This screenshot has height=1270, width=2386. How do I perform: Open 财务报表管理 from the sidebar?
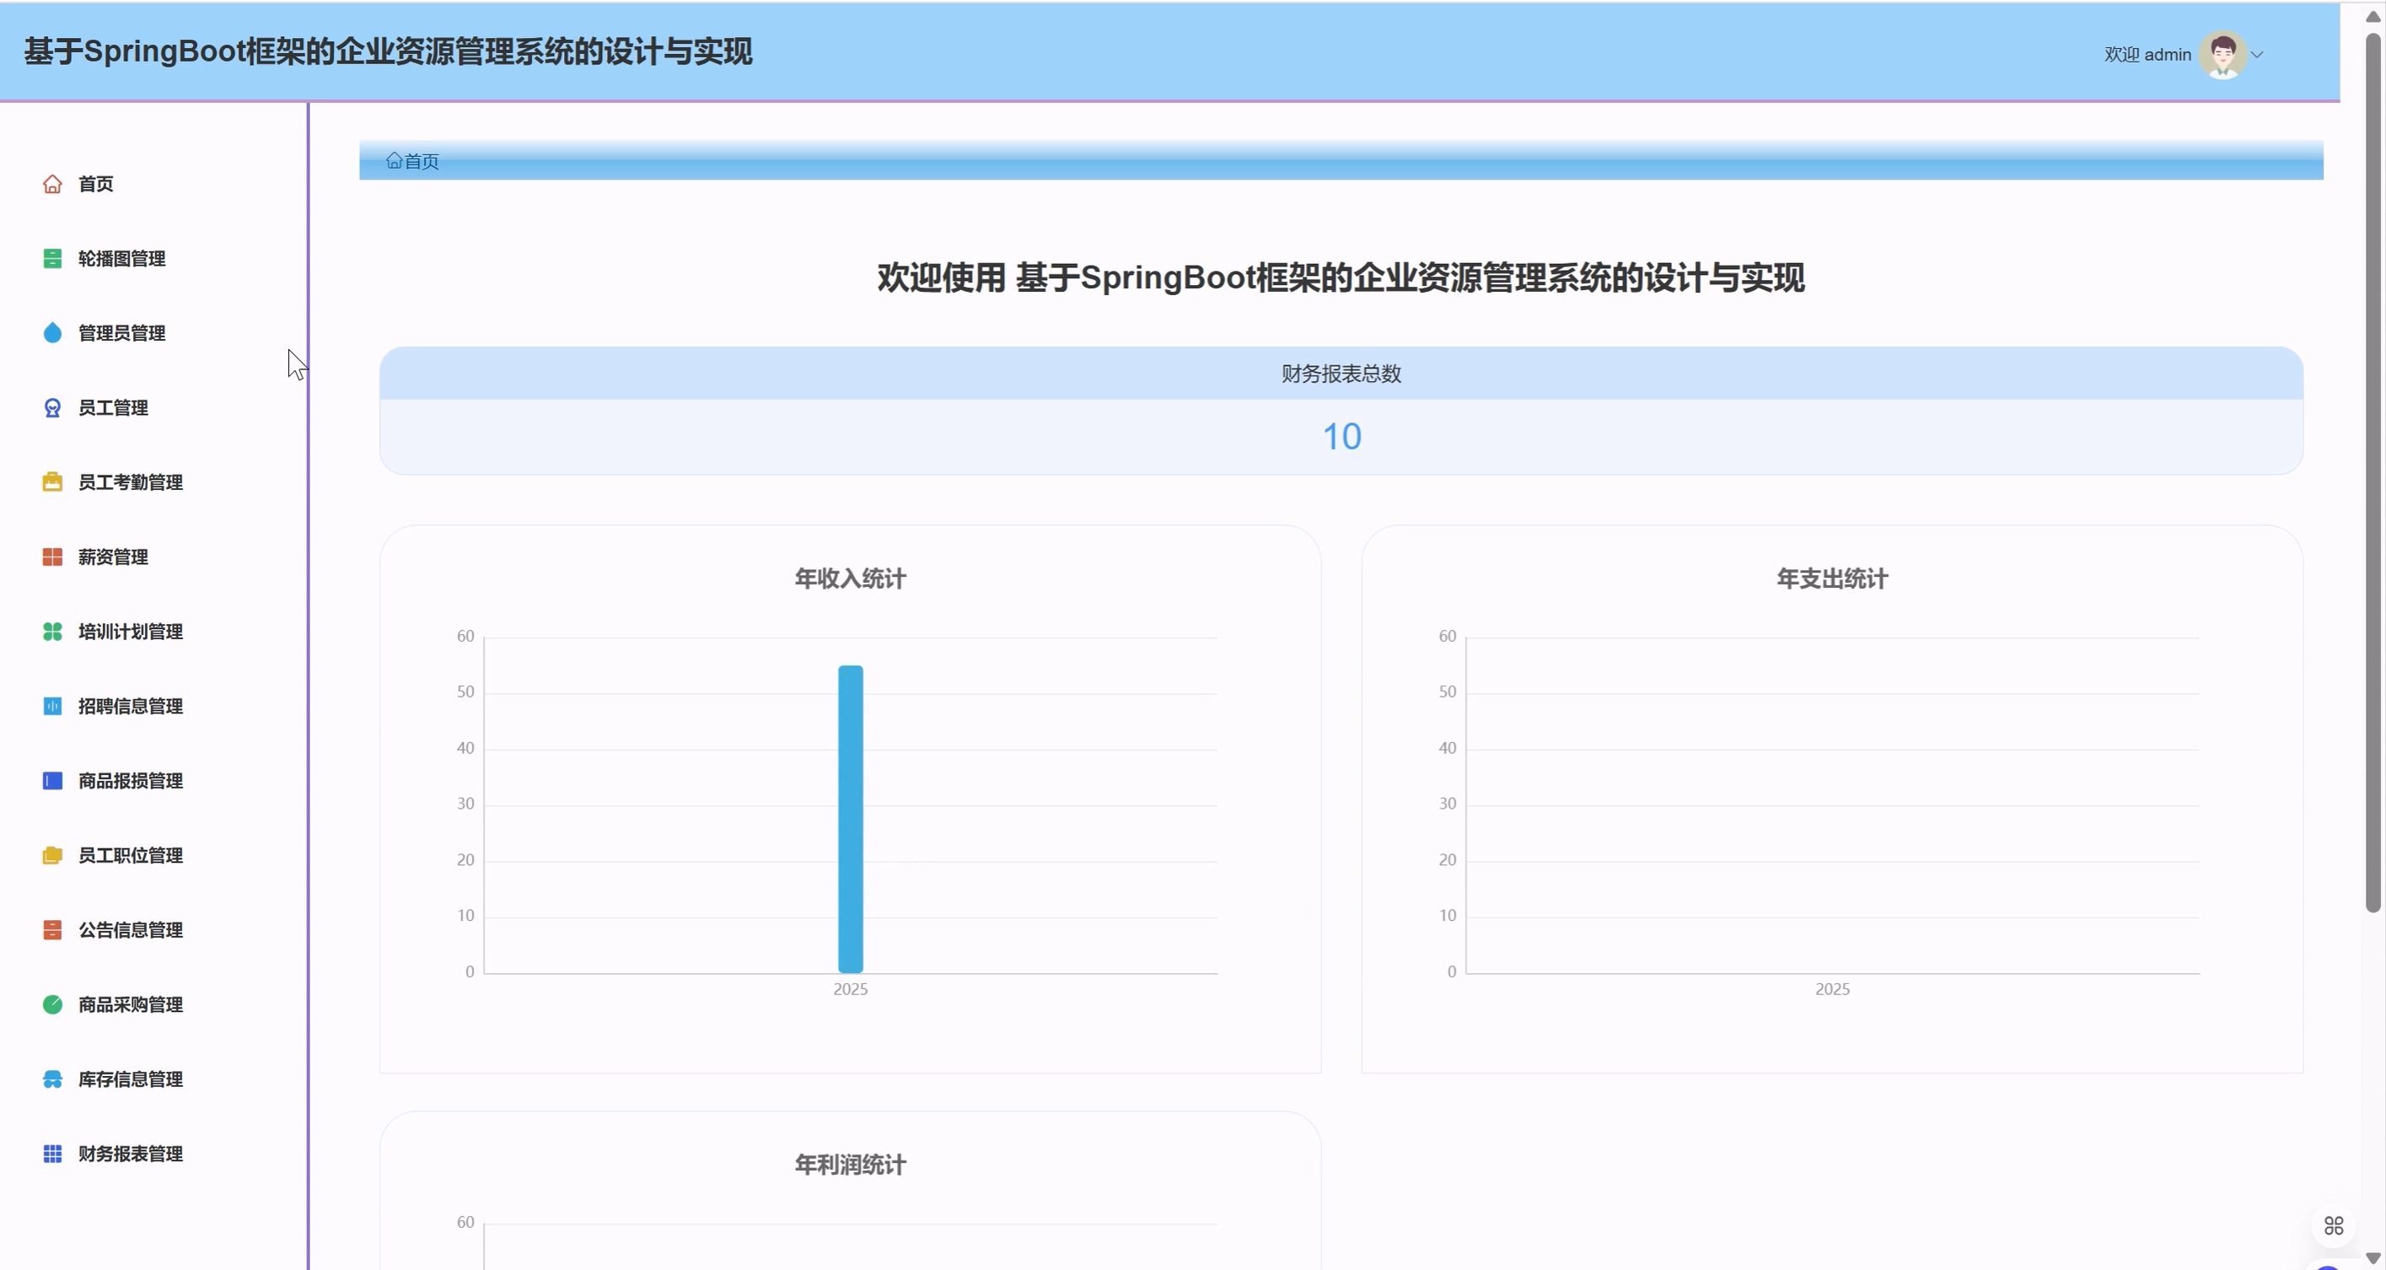(130, 1154)
